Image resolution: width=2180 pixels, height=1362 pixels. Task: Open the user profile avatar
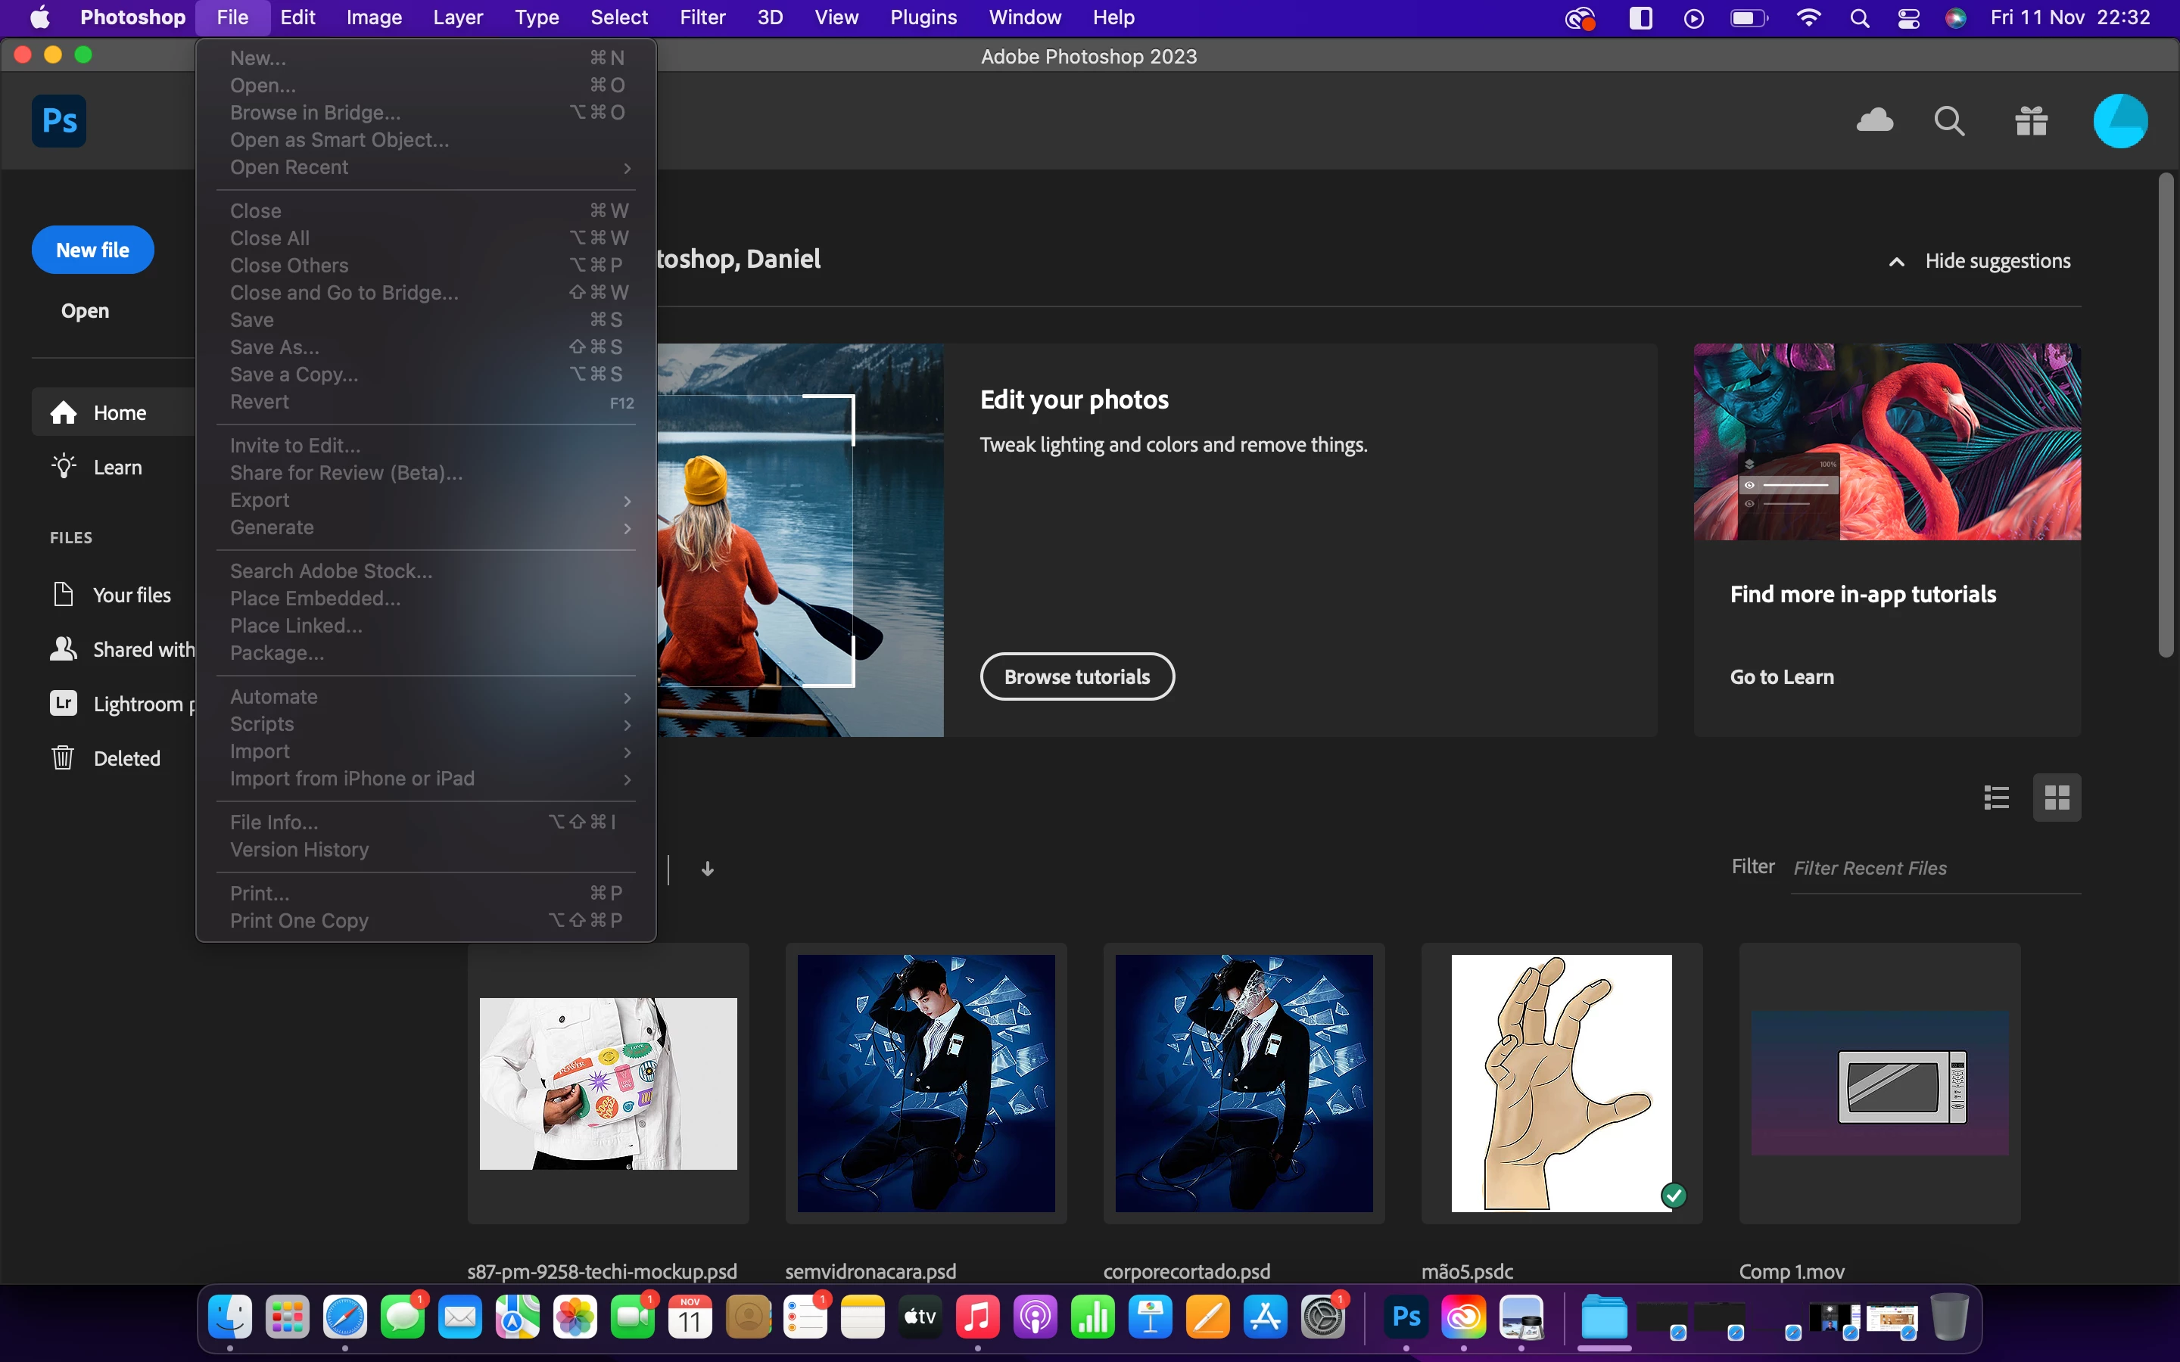pos(2119,120)
